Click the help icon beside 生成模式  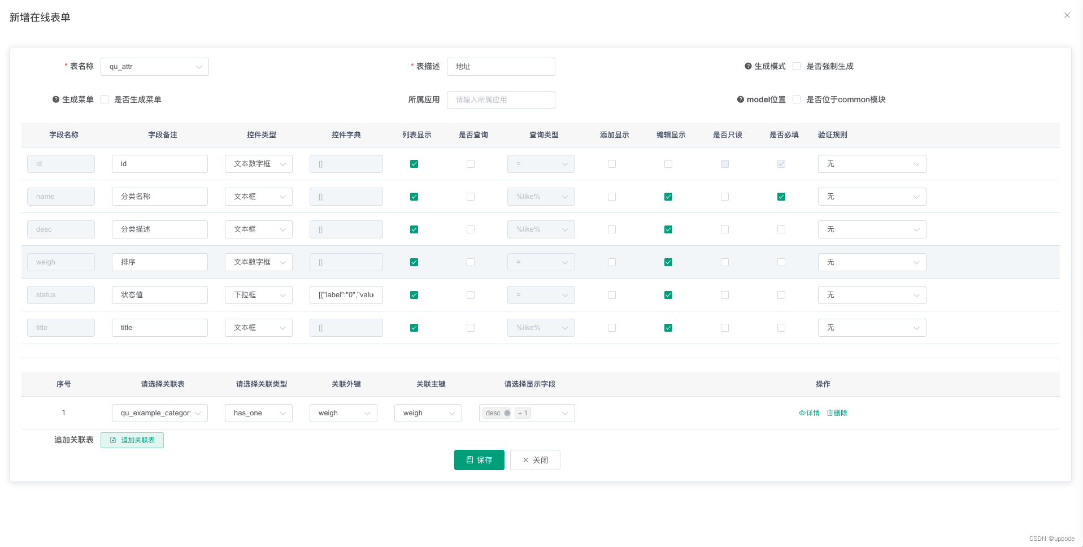[747, 66]
